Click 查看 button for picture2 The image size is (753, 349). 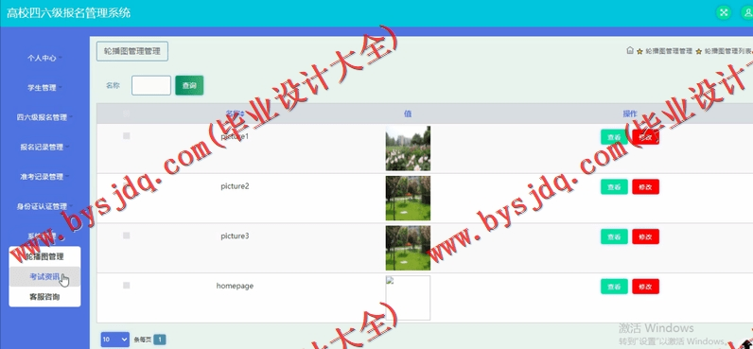[x=614, y=186]
